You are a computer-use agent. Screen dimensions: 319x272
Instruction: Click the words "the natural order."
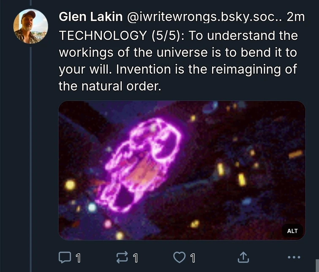pos(110,86)
